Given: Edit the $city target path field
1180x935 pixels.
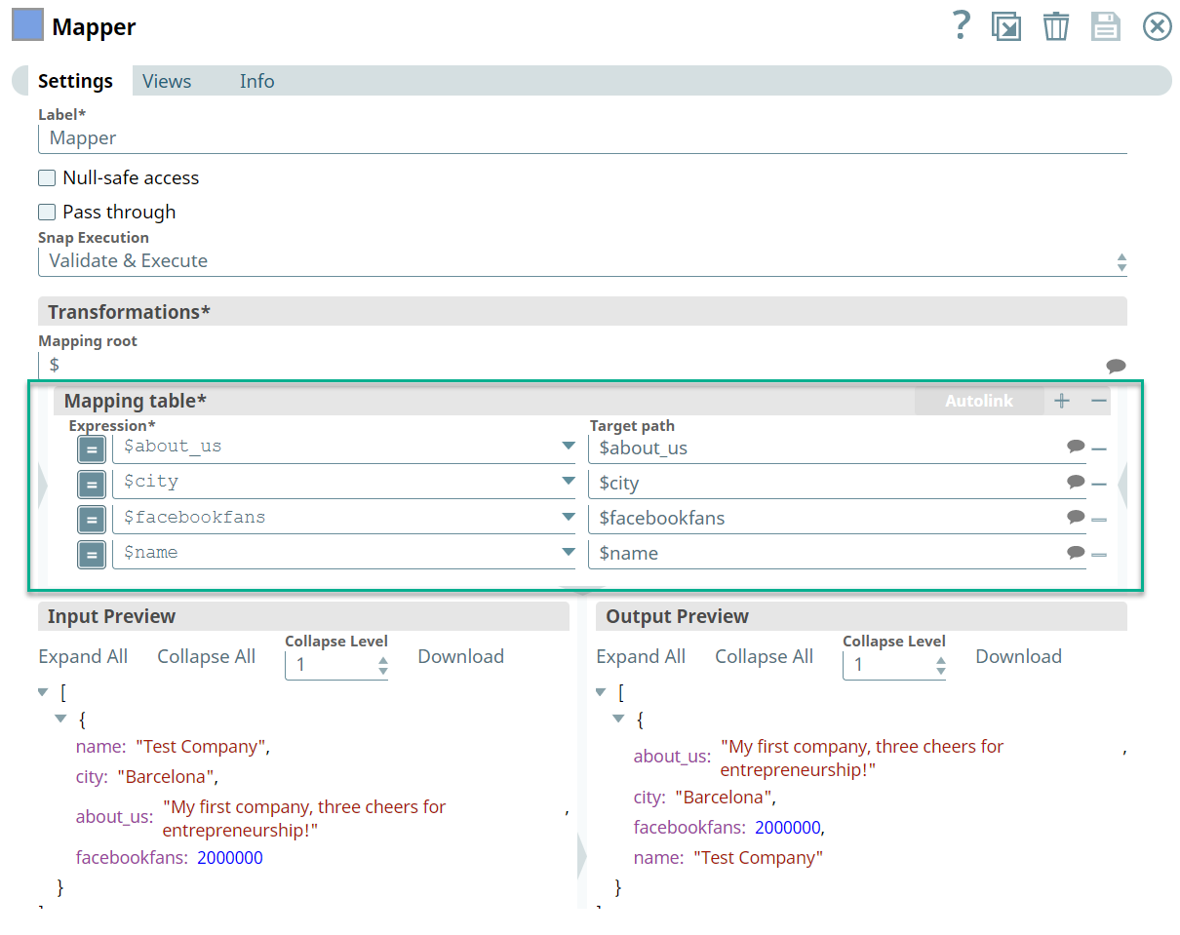Looking at the screenshot, I should pos(826,484).
